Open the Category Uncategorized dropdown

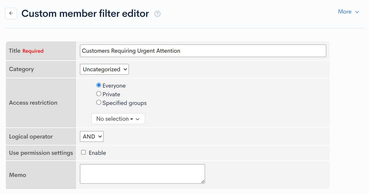pyautogui.click(x=104, y=69)
